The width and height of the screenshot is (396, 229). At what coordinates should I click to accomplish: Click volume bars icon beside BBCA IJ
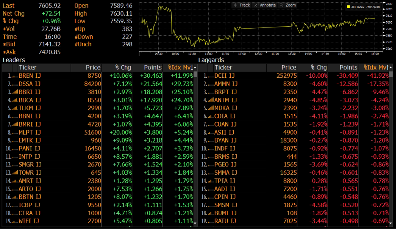coord(15,100)
